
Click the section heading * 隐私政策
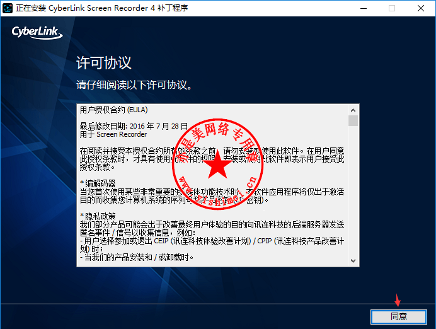(98, 216)
